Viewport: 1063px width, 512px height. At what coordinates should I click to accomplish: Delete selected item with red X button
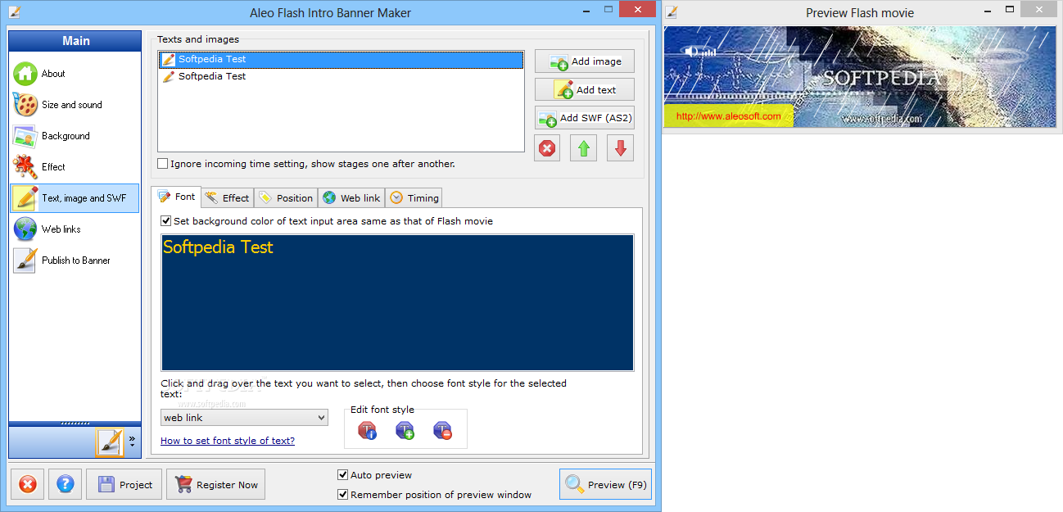coord(547,148)
